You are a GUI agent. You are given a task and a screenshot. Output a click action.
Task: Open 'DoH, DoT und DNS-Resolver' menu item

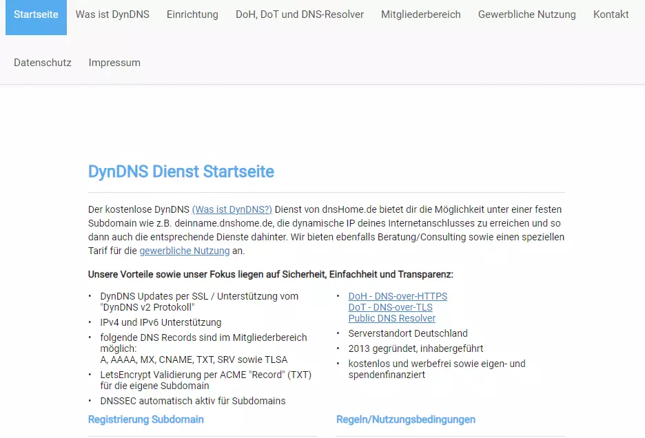[x=300, y=14]
